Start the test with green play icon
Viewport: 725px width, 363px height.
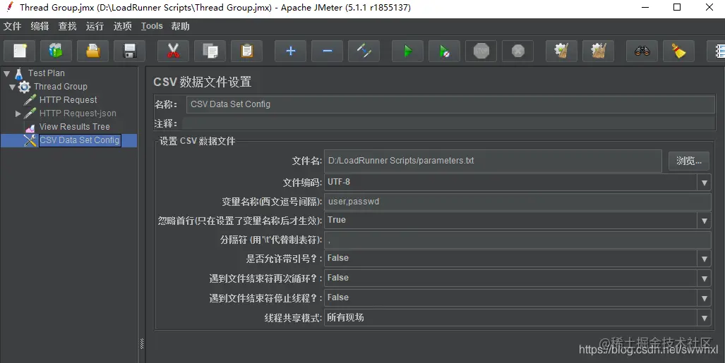point(407,51)
